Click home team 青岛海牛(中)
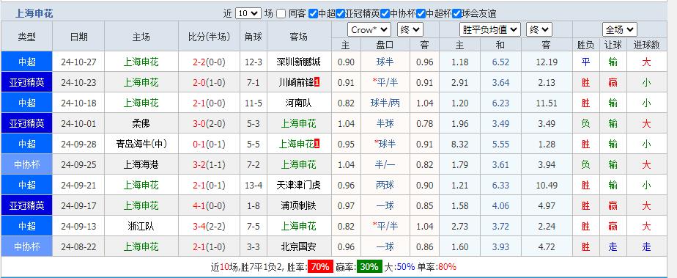Screen dimensions: 677x278 point(141,144)
